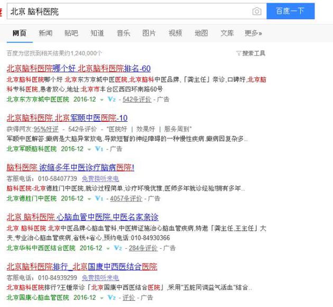The height and width of the screenshot is (307, 333).
Task: Click 免费接听来电 next to 010-58407739
Action: point(100,178)
